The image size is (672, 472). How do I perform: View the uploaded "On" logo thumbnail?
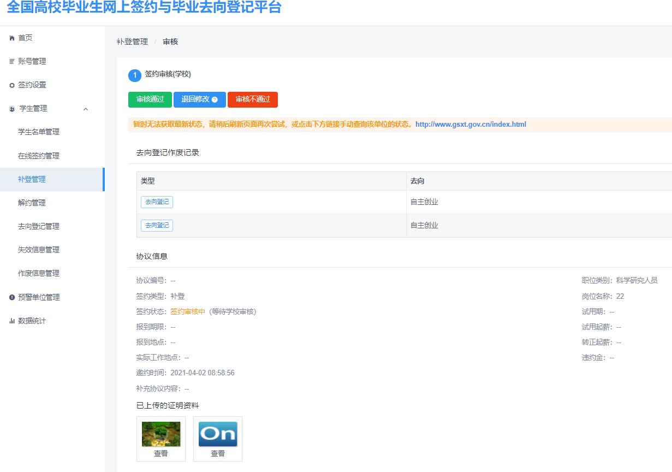[218, 434]
